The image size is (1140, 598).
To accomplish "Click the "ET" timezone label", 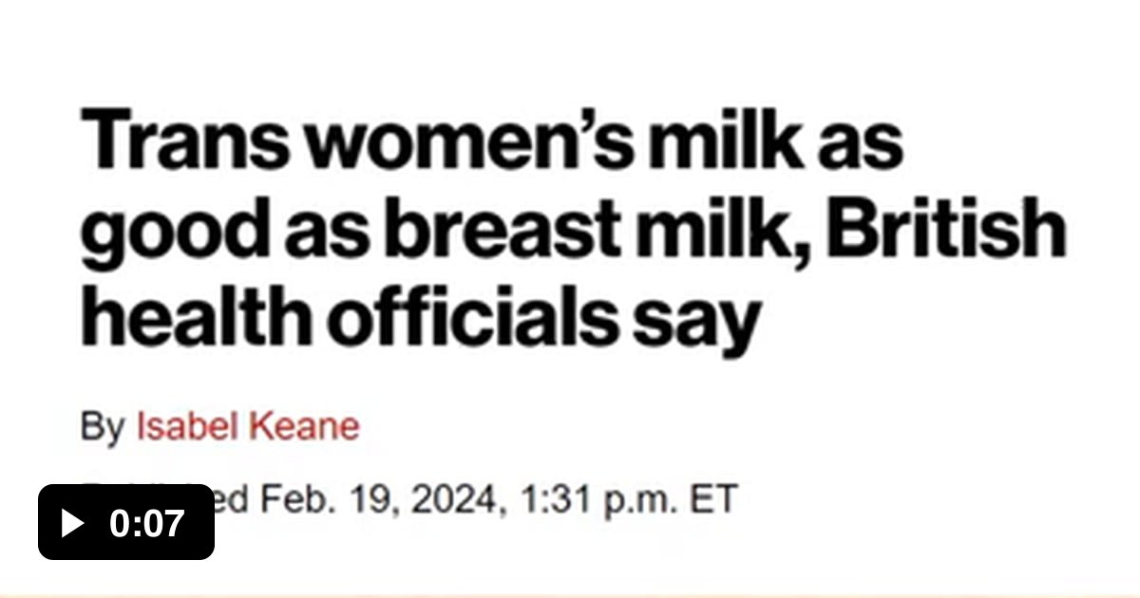I will [712, 499].
